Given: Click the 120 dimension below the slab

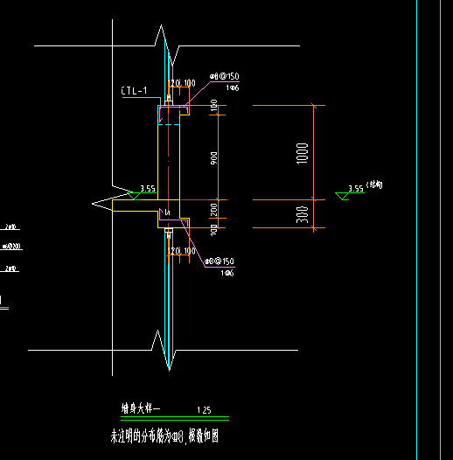Looking at the screenshot, I should 173,251.
